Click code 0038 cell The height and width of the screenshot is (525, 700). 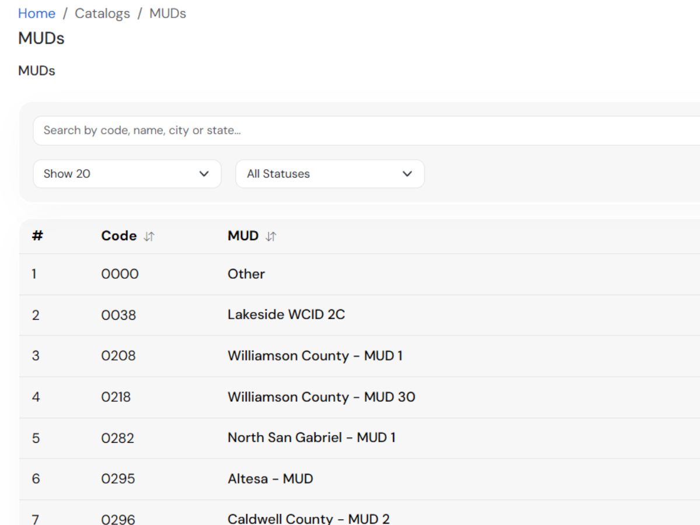point(118,315)
